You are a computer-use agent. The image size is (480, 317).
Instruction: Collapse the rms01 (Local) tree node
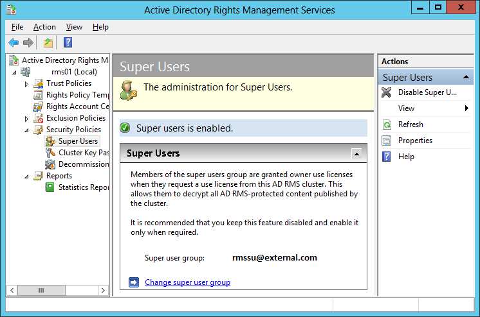pyautogui.click(x=14, y=73)
